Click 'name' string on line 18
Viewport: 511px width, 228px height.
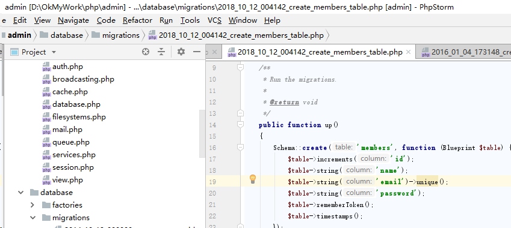pyautogui.click(x=388, y=170)
